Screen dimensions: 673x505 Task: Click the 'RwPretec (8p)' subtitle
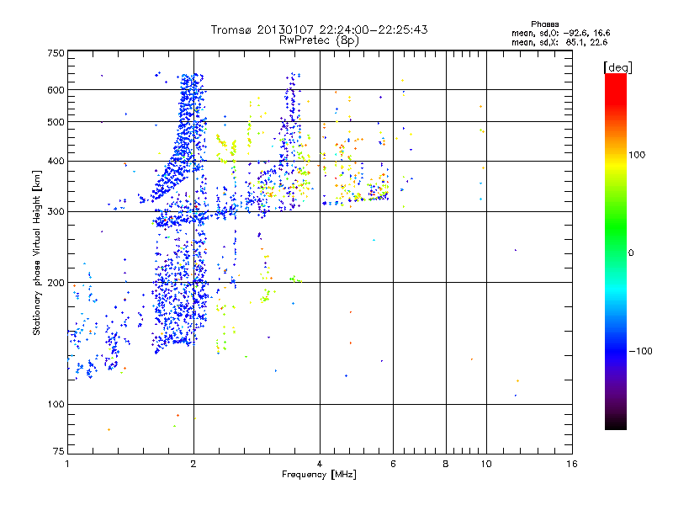[x=319, y=40]
